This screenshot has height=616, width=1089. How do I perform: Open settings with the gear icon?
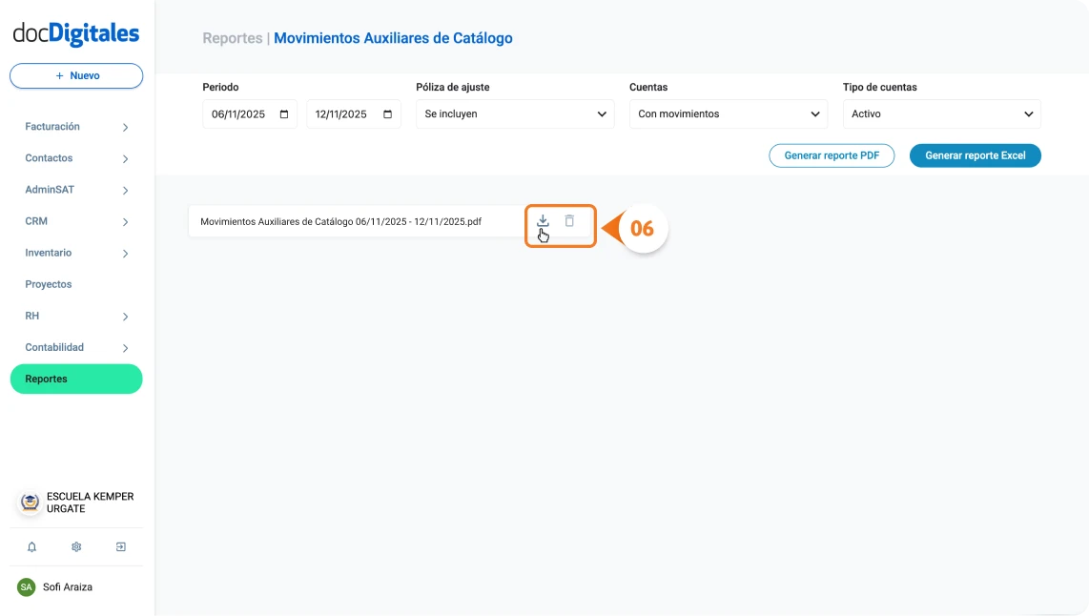tap(76, 546)
